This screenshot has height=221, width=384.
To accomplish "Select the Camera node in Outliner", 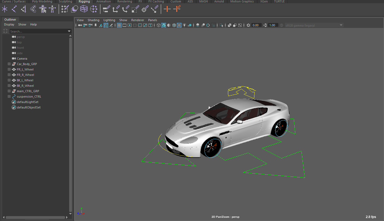I will (22, 59).
